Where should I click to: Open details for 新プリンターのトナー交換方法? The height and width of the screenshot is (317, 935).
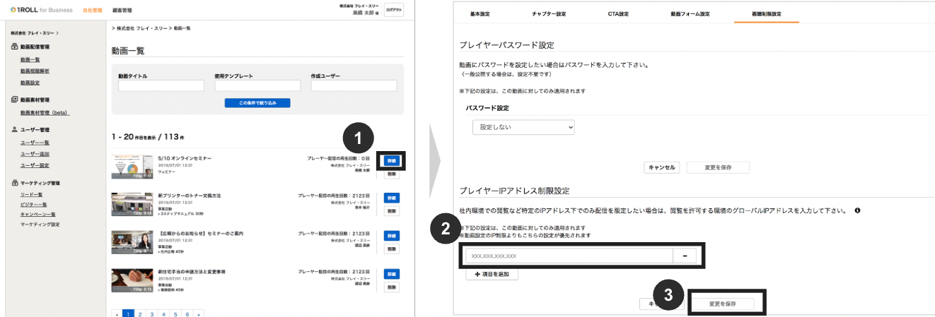pyautogui.click(x=392, y=198)
